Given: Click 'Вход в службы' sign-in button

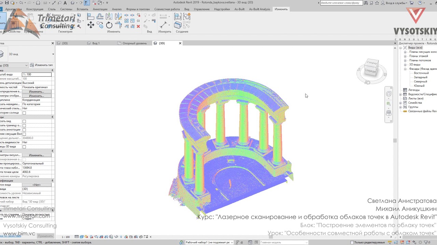Looking at the screenshot, I should 394,3.
